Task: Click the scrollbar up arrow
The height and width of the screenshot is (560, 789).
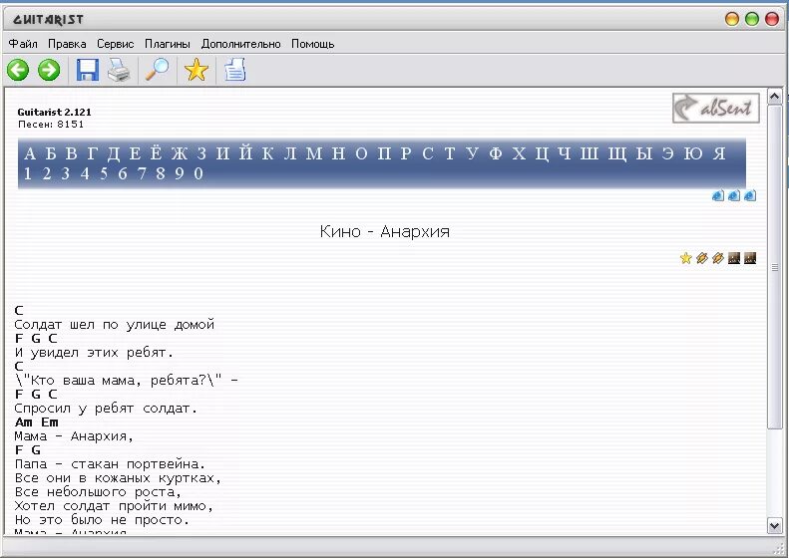Action: pos(774,96)
